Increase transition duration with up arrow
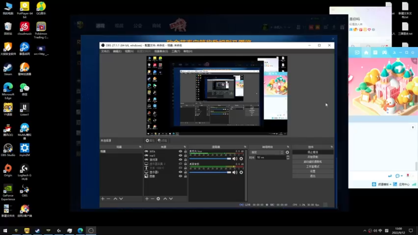The image size is (418, 235). [x=288, y=156]
